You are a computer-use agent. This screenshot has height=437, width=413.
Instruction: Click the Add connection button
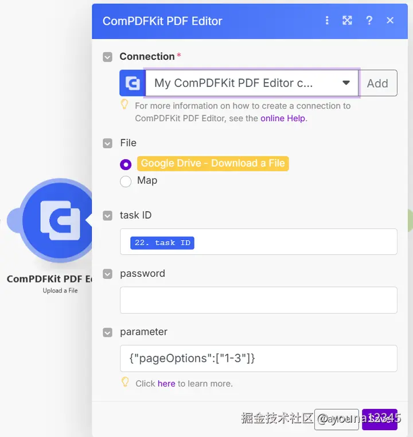click(377, 83)
